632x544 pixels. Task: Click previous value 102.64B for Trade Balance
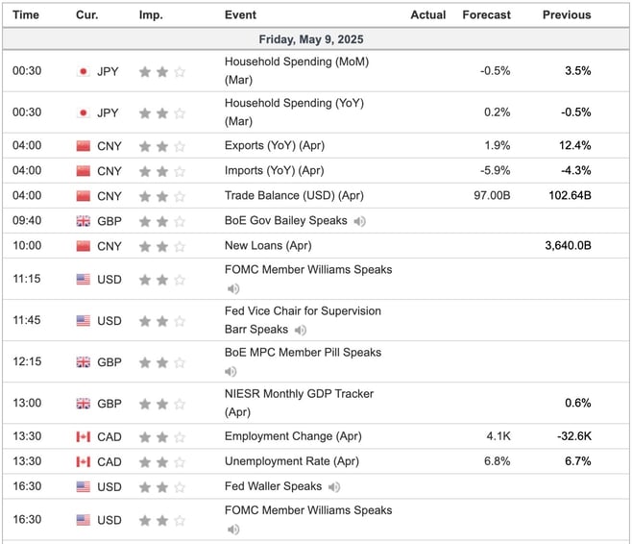(x=570, y=195)
